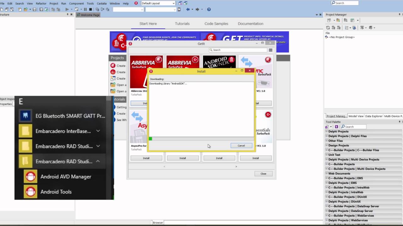403x226 pixels.
Task: Open Help via the blue question mark icon
Action: click(209, 9)
